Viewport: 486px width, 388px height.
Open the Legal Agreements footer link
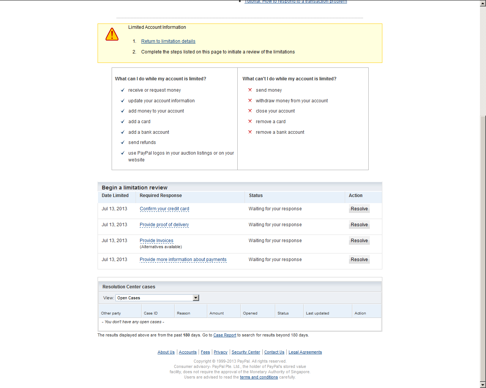(305, 352)
